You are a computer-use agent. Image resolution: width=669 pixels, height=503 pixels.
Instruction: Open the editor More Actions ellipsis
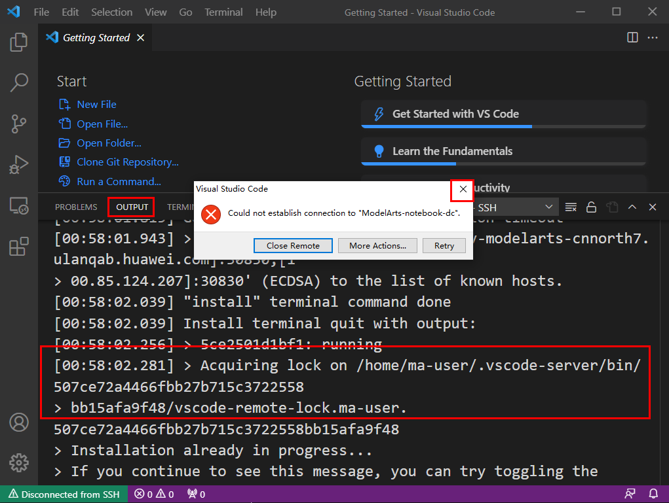(653, 37)
